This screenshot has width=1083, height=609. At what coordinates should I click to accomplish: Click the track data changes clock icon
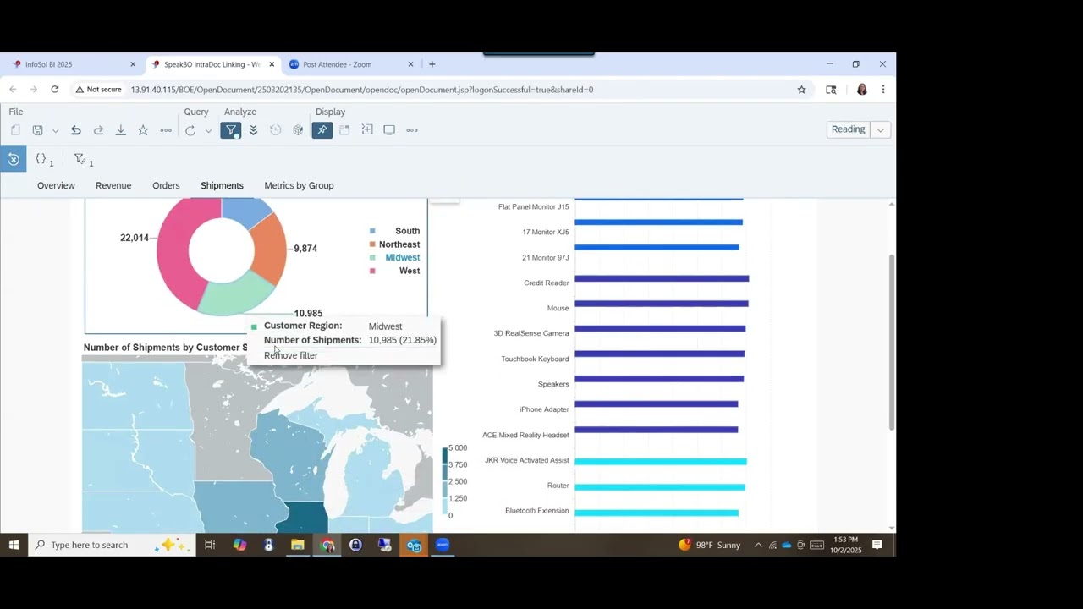point(276,130)
